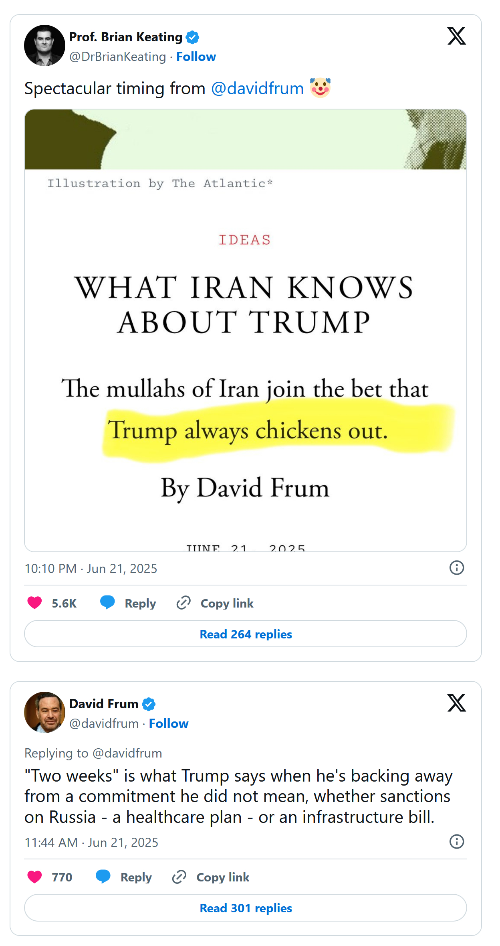This screenshot has width=500, height=946.
Task: Click the reply bubble icon on Keating's tweet
Action: (107, 603)
